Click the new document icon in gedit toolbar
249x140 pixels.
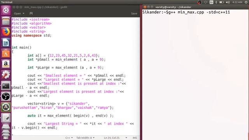31,14
